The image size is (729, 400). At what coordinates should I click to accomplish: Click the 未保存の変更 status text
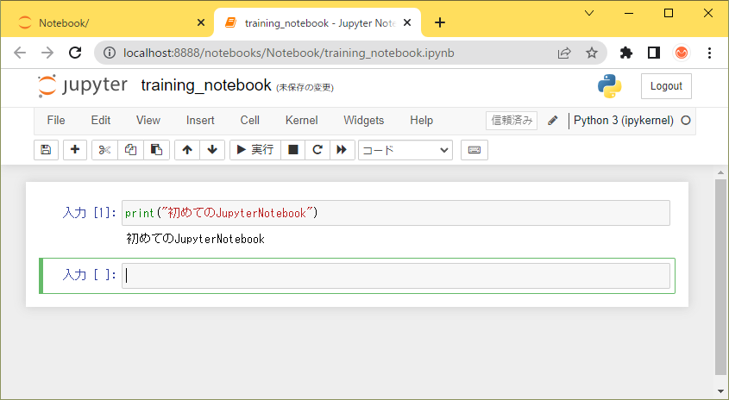tap(305, 87)
